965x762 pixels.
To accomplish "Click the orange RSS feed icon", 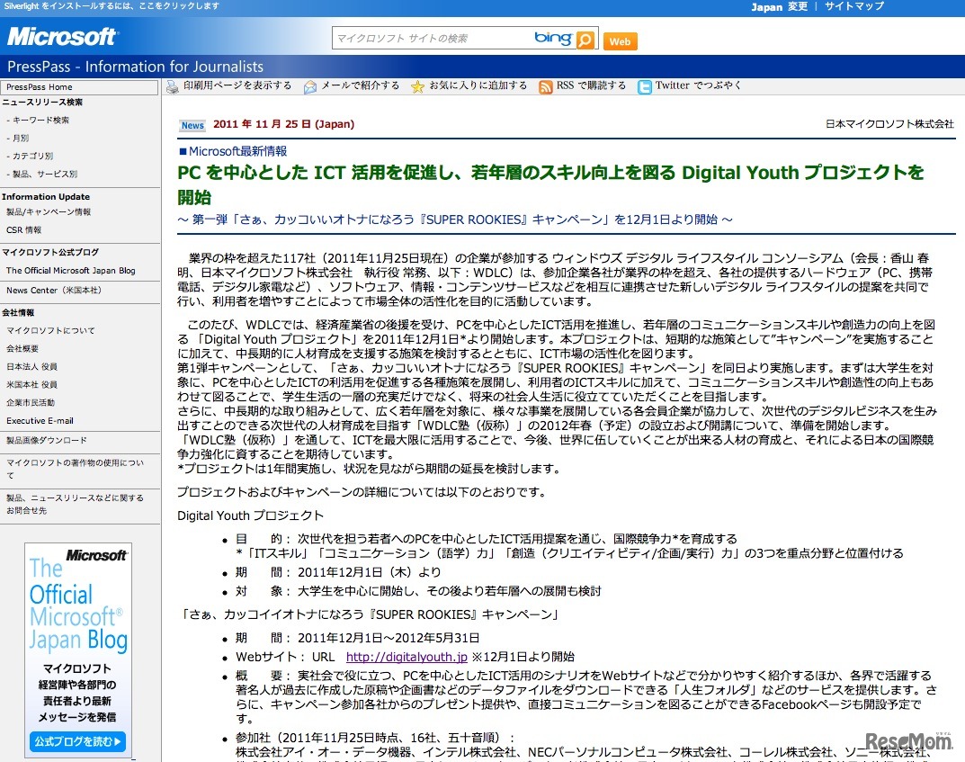I will (x=545, y=86).
